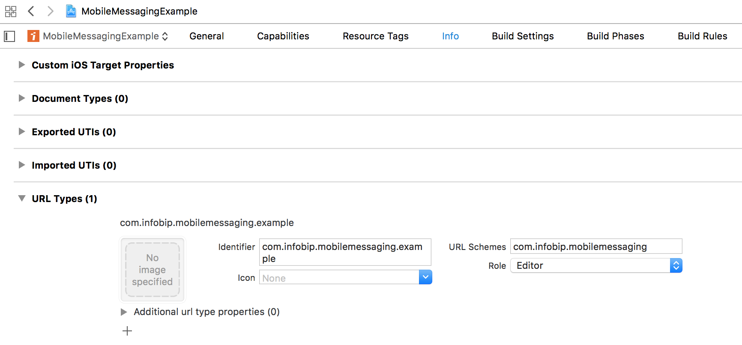Viewport: 742px width, 345px height.
Task: Switch to the General tab
Action: [x=206, y=36]
